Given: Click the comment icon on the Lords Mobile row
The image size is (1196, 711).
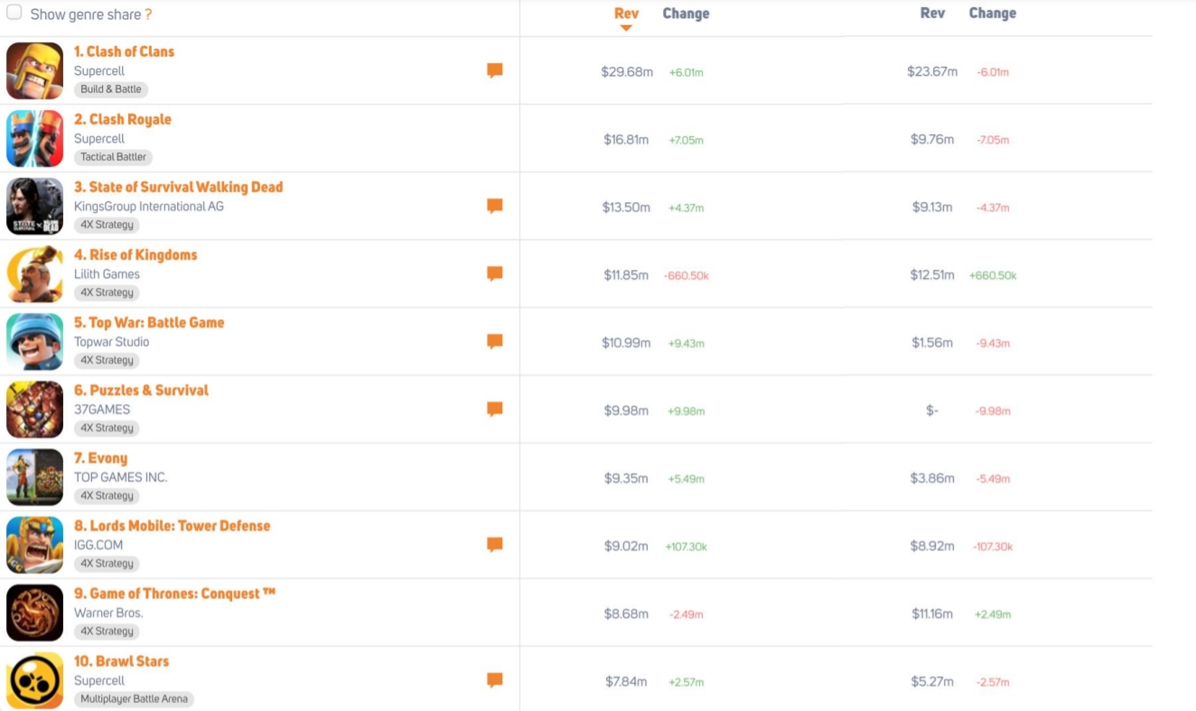Looking at the screenshot, I should click(x=495, y=544).
